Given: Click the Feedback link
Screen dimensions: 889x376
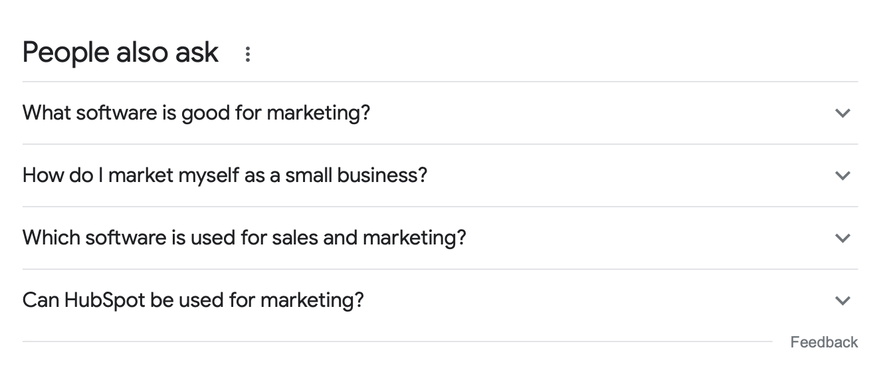Looking at the screenshot, I should tap(824, 342).
